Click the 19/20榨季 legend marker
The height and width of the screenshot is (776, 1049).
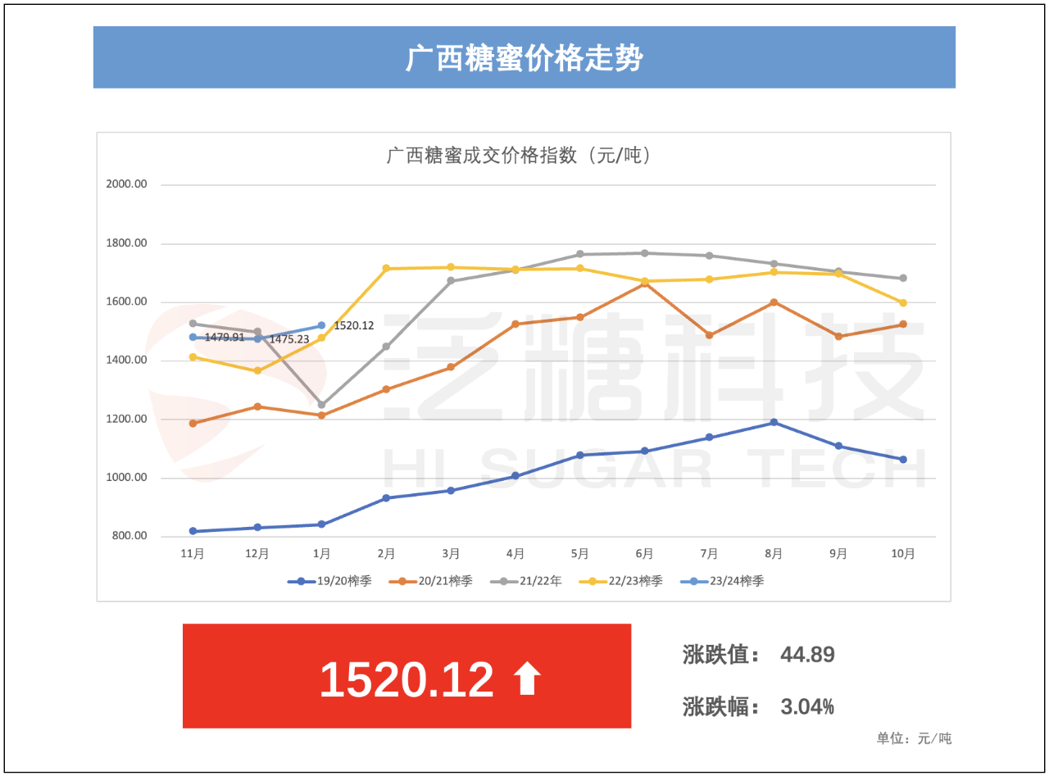301,581
